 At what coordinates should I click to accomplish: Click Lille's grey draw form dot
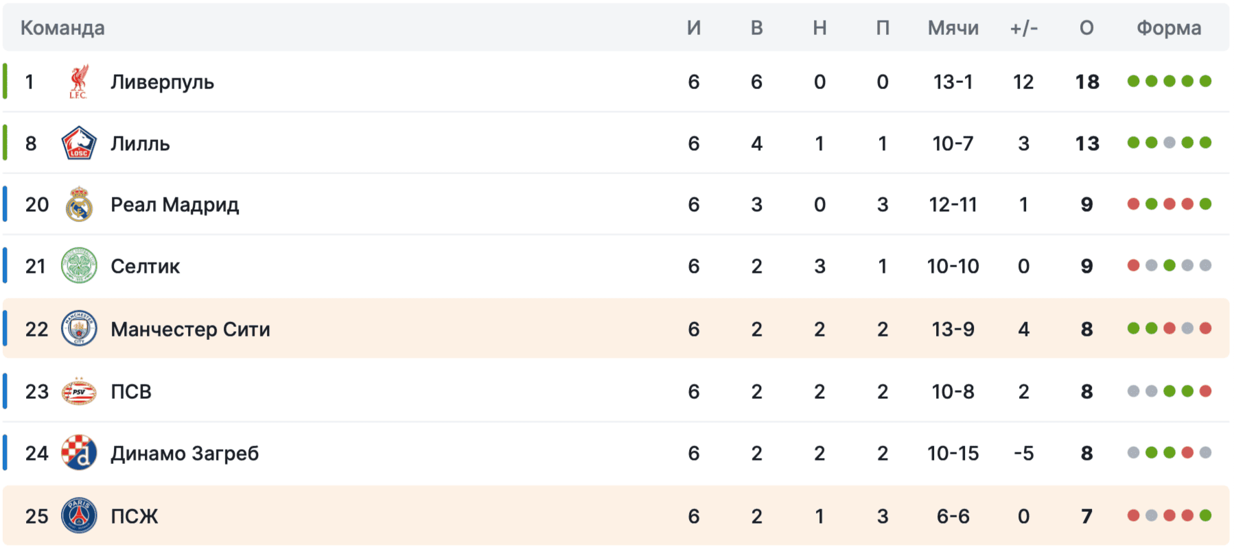pos(1169,143)
